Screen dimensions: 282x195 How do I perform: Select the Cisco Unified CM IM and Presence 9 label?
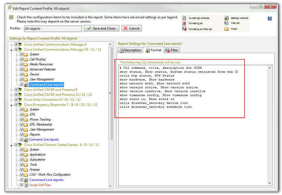51,90
